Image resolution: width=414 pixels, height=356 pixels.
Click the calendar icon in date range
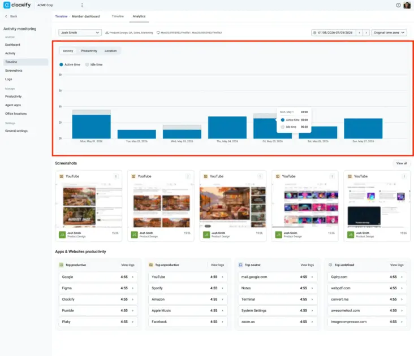click(314, 33)
